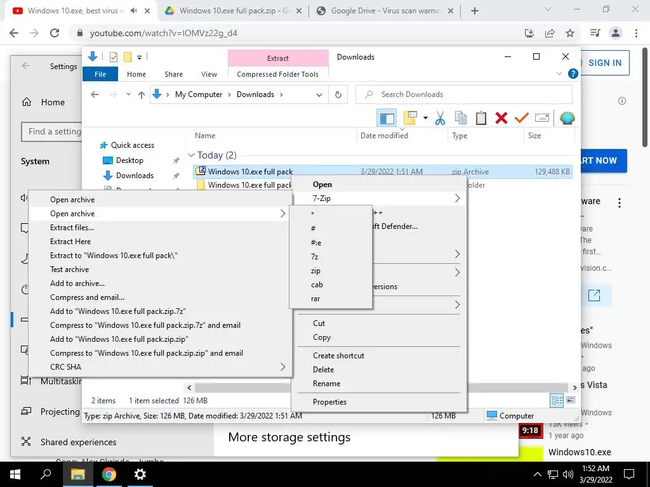The height and width of the screenshot is (487, 650).
Task: Click the Search Downloads field
Action: [x=464, y=94]
